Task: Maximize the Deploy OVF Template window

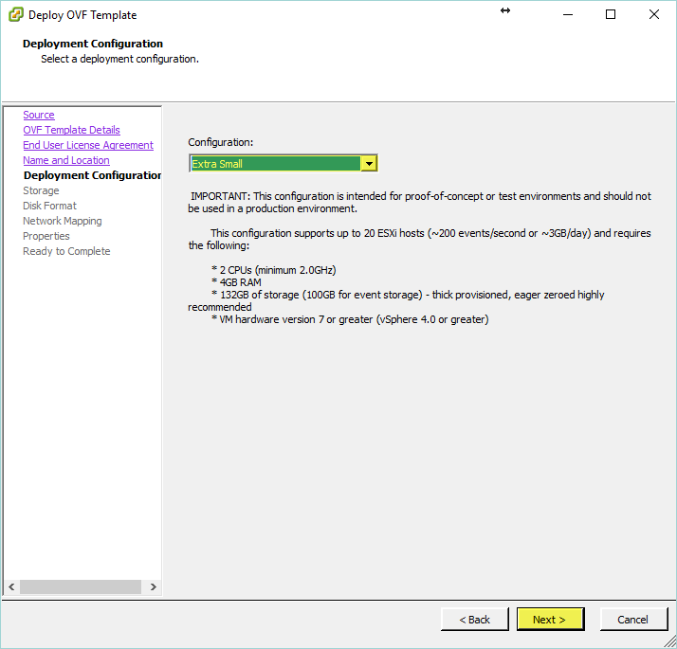Action: point(611,14)
